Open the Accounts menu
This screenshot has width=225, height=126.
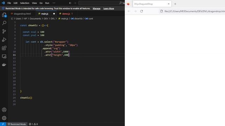pyautogui.click(x=4, y=110)
